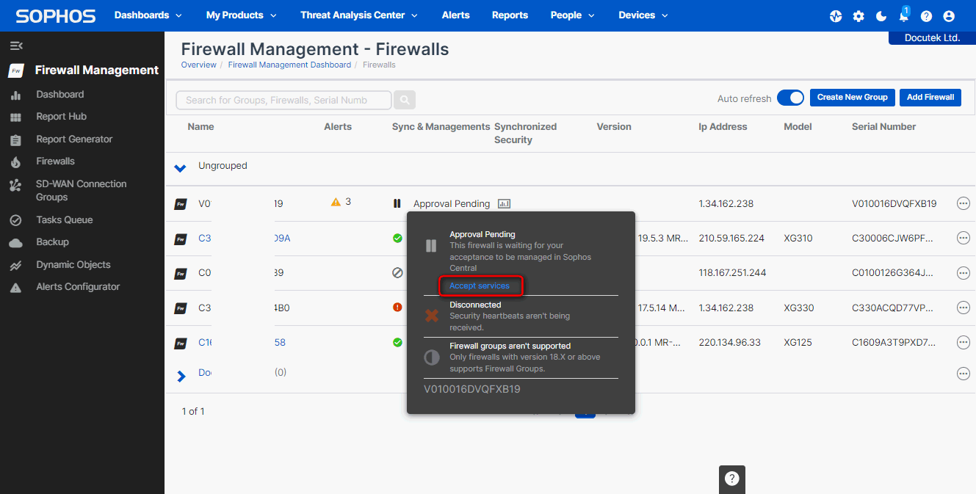Click the XG310 model cell
The width and height of the screenshot is (976, 494).
798,239
